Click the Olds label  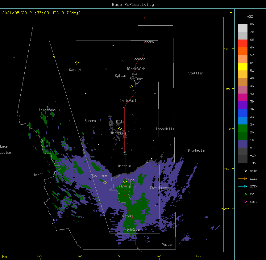120,122
